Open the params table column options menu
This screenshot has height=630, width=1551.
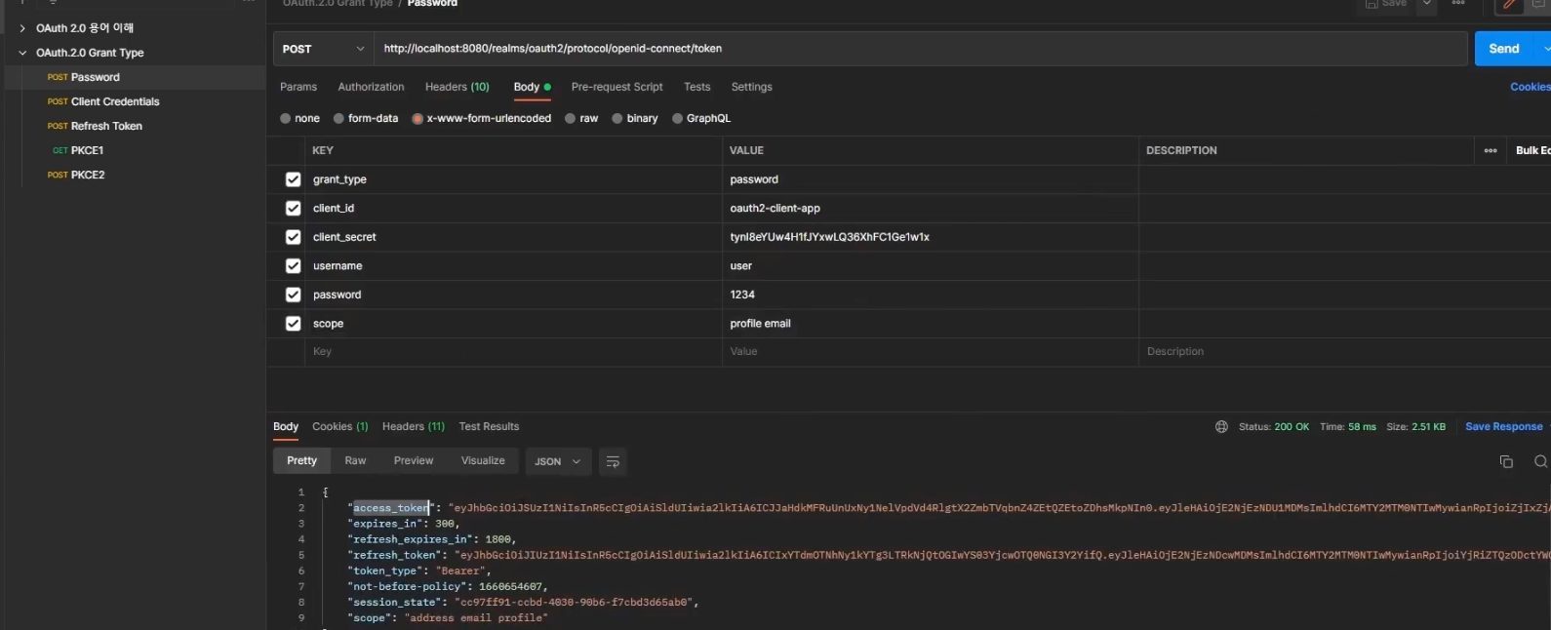click(x=1491, y=150)
